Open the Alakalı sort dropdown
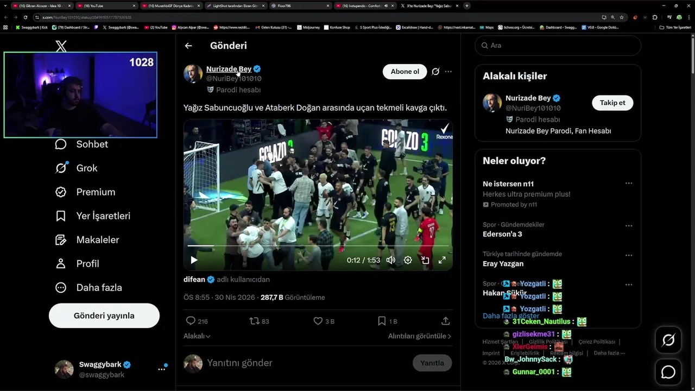This screenshot has height=391, width=695. 197,336
